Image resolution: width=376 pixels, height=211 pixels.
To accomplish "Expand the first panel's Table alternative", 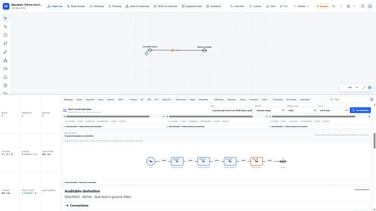I will (x=83, y=126).
